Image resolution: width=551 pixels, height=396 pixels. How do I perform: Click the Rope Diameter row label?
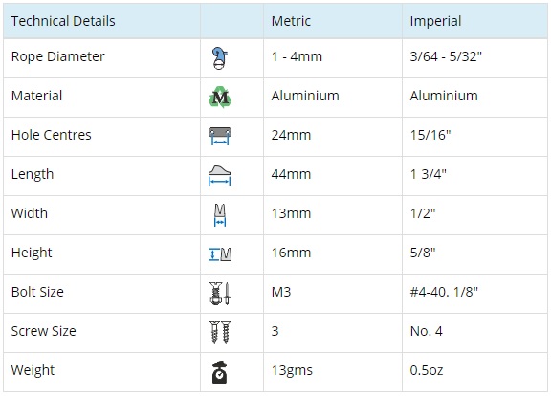(x=58, y=56)
